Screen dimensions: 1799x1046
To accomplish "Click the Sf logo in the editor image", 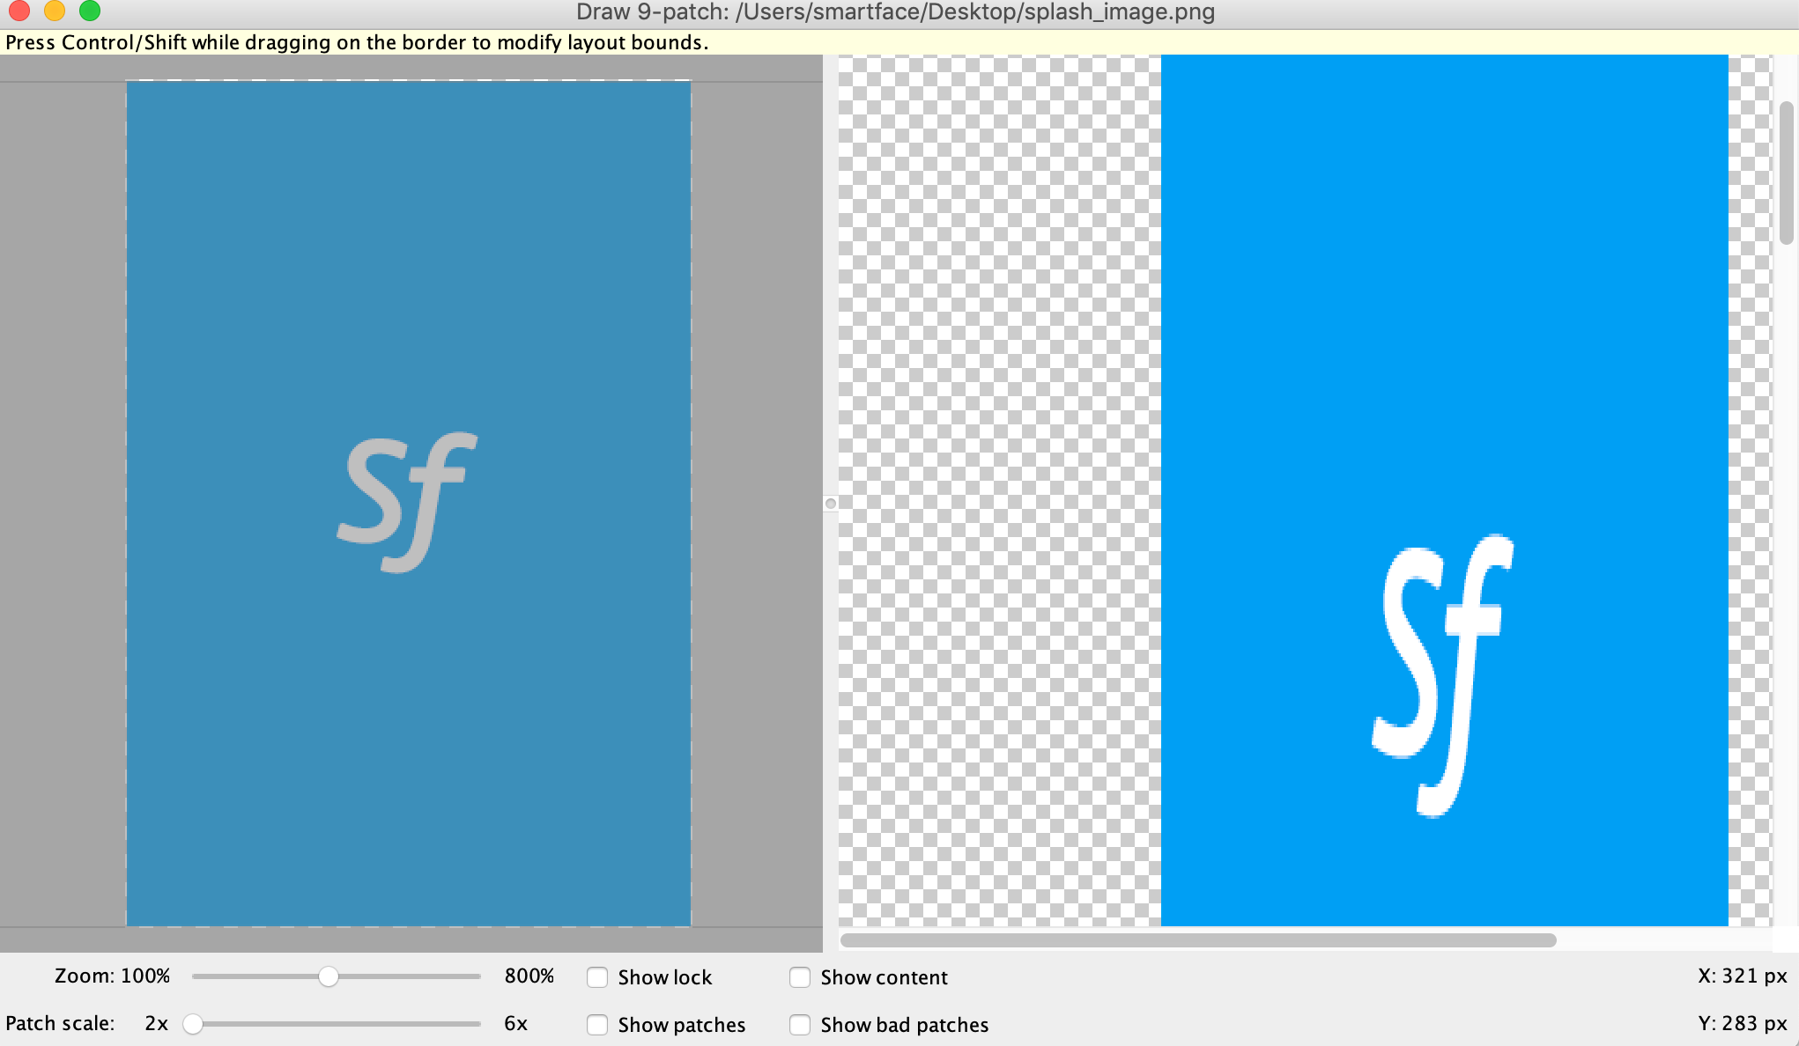I will pos(406,502).
